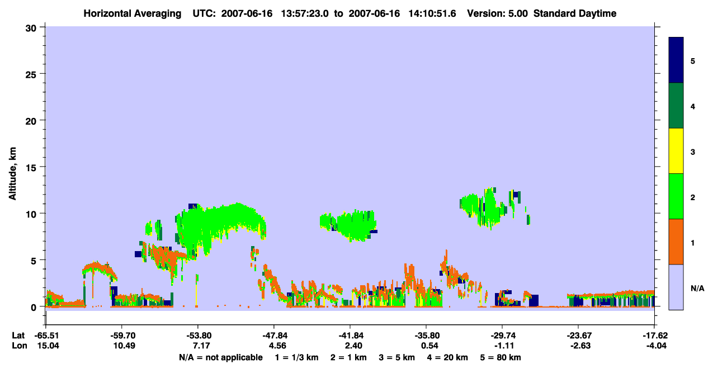Image resolution: width=727 pixels, height=373 pixels.
Task: Click latitude value -17.62
Action: [654, 336]
